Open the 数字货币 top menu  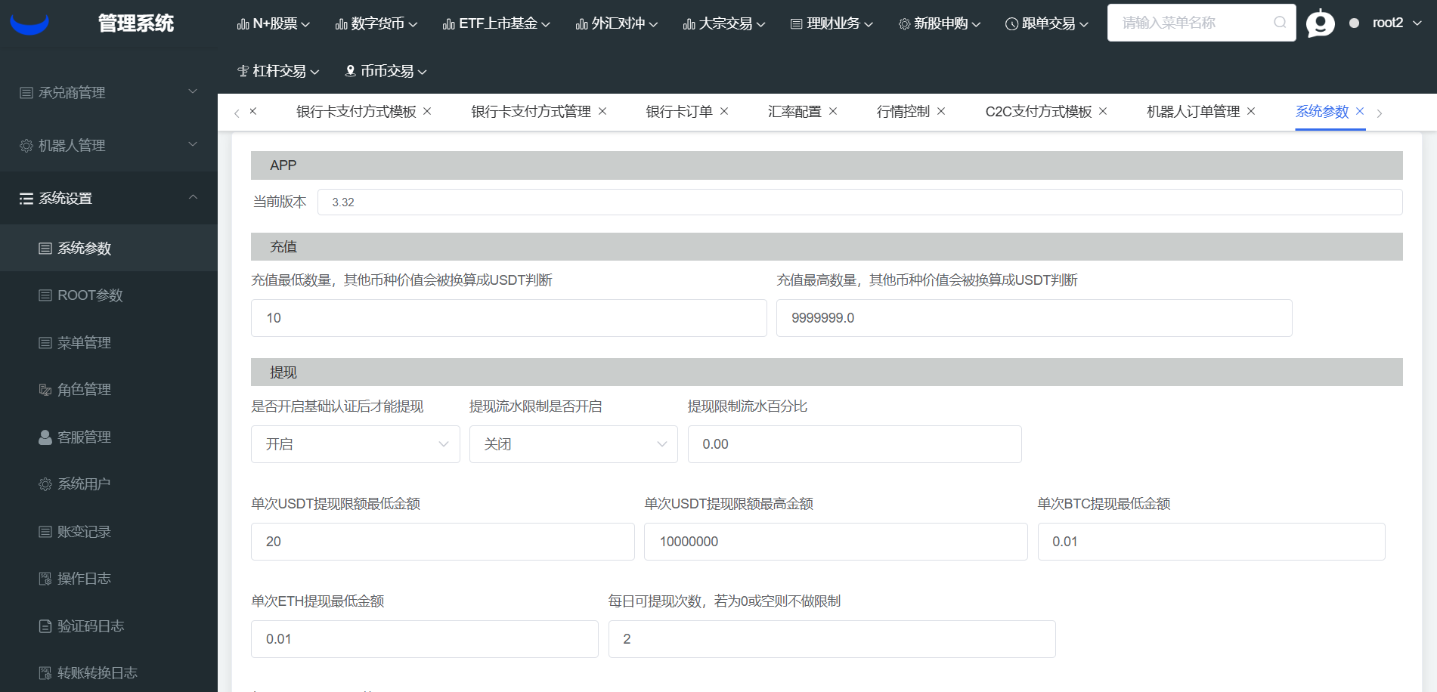[x=376, y=24]
